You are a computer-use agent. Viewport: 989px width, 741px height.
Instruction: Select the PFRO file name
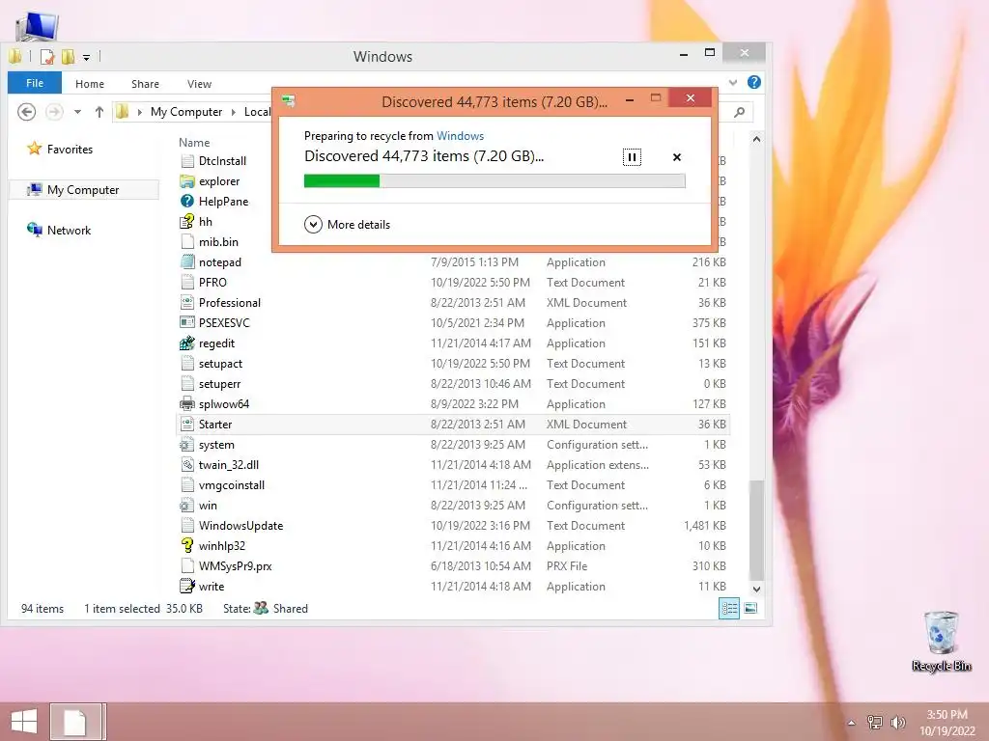[x=212, y=283]
